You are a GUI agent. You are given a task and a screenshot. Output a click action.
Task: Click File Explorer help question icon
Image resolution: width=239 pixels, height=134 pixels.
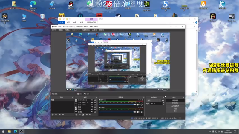pos(196,23)
